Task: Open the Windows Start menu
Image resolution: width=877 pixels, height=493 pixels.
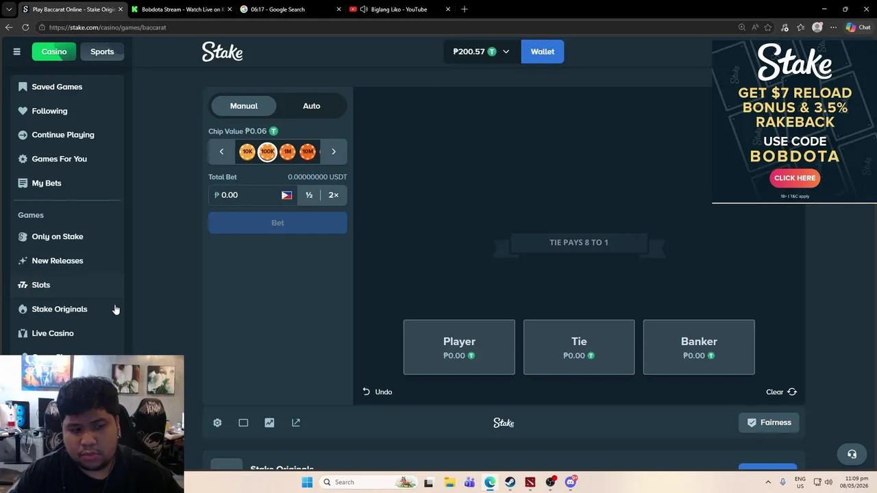Action: 307,482
